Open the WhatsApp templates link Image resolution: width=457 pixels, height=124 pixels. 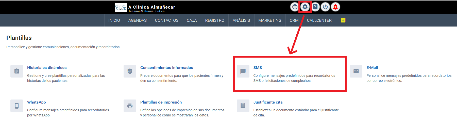37,102
